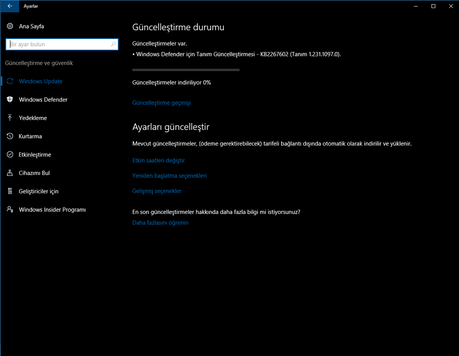Click the Yedekleme upload arrow icon
The width and height of the screenshot is (459, 356).
10,118
